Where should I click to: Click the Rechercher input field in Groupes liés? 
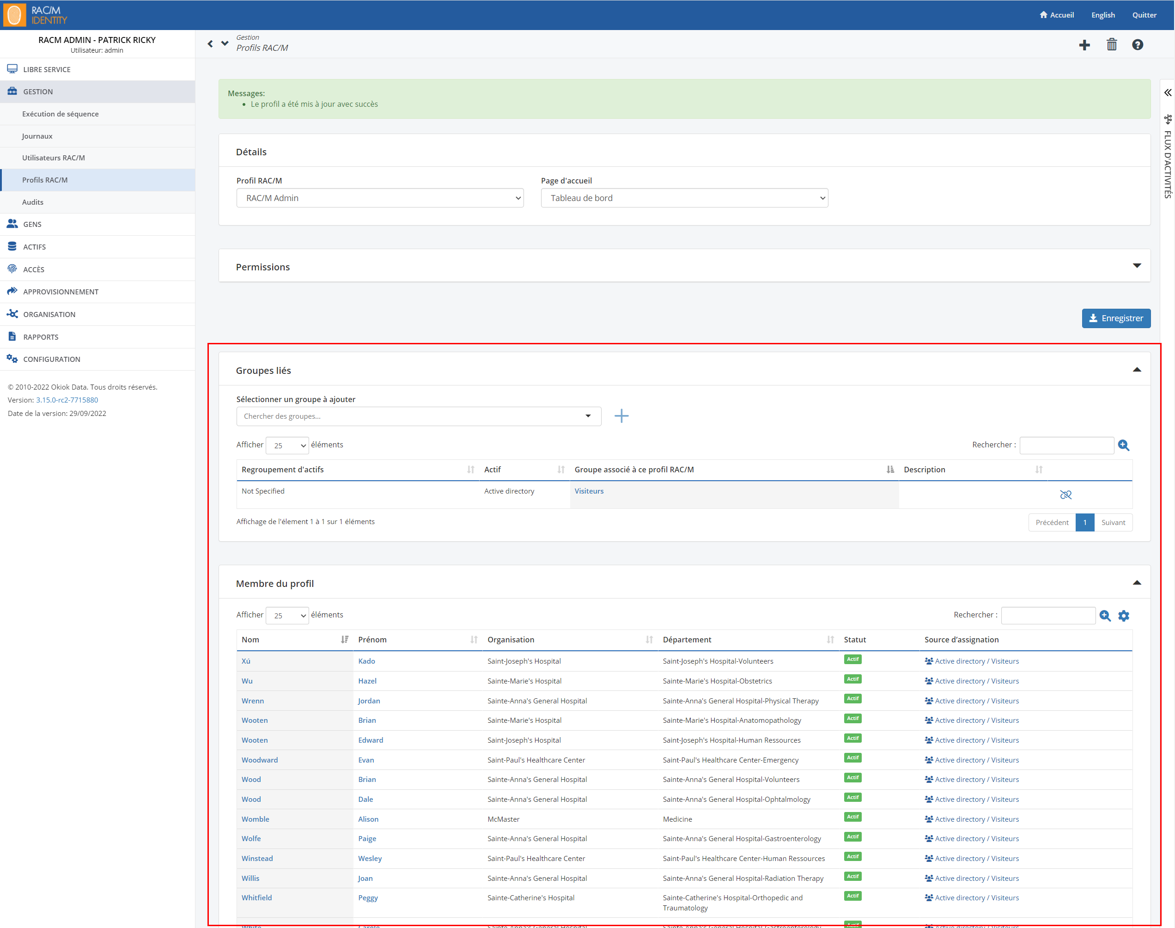1068,445
